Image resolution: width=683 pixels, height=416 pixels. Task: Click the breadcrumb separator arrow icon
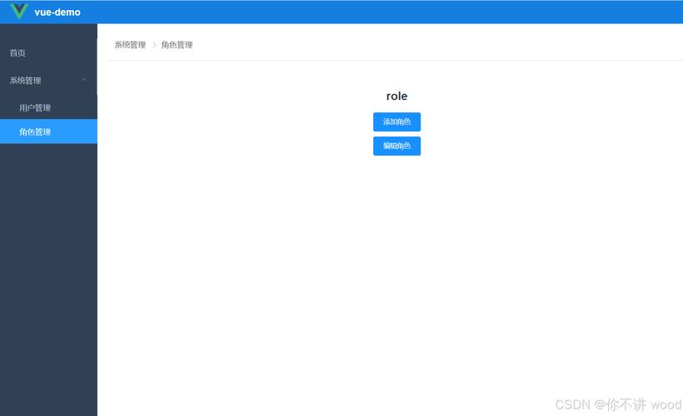(x=154, y=45)
